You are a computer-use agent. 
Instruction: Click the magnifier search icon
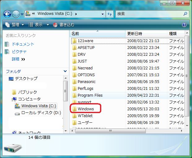[x=185, y=14]
